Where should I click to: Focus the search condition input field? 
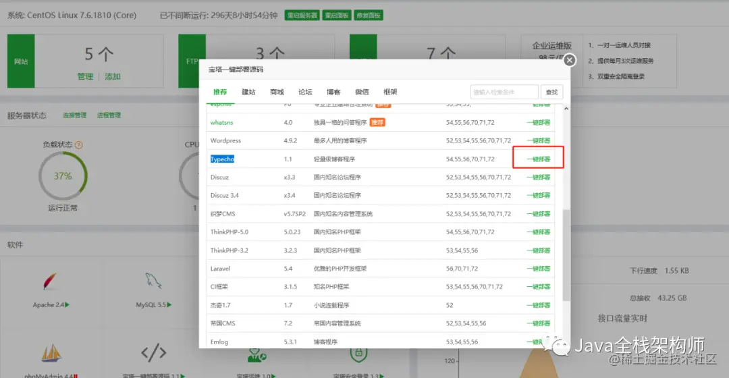(504, 92)
